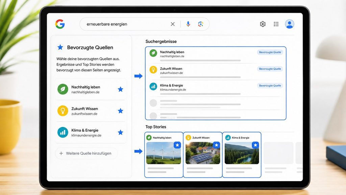Viewport: 346px width, 195px height.
Task: Click 'Nachhaltig leben' label on Top Stories card
Action: (x=162, y=137)
